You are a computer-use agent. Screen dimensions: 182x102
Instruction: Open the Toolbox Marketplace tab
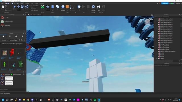pyautogui.click(x=3, y=36)
